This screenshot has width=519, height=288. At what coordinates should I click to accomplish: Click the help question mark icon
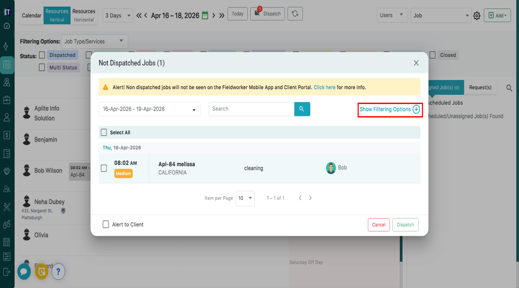point(58,271)
